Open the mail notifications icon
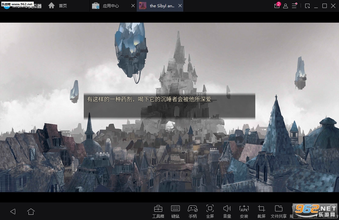 (277, 6)
